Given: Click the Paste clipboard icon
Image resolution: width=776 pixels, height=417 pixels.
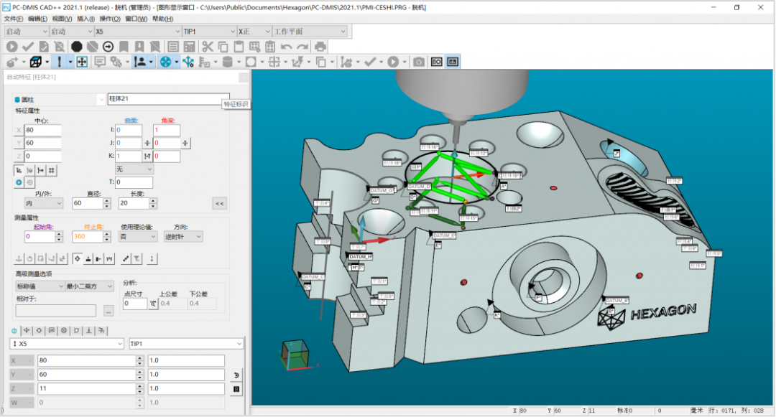Looking at the screenshot, I should pyautogui.click(x=239, y=47).
